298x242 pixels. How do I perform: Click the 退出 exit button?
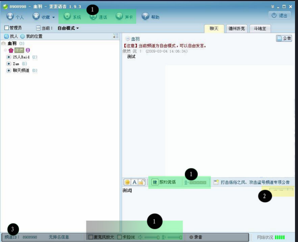(x=279, y=16)
